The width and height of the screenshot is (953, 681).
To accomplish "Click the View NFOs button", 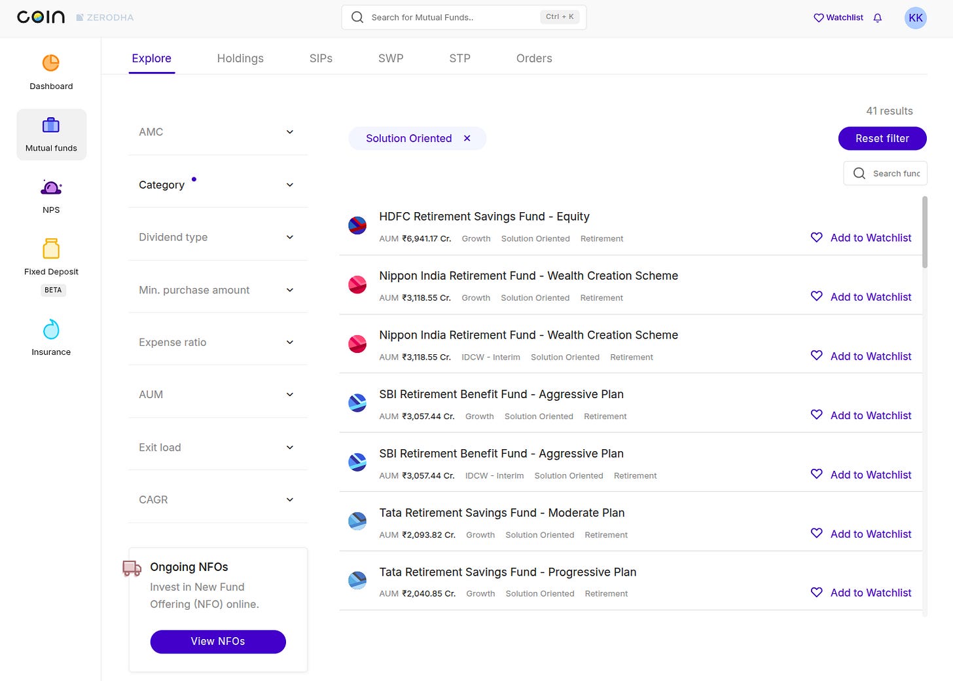I will tap(218, 642).
